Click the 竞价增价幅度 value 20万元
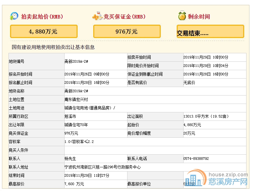This screenshot has height=191, width=253. [190, 133]
